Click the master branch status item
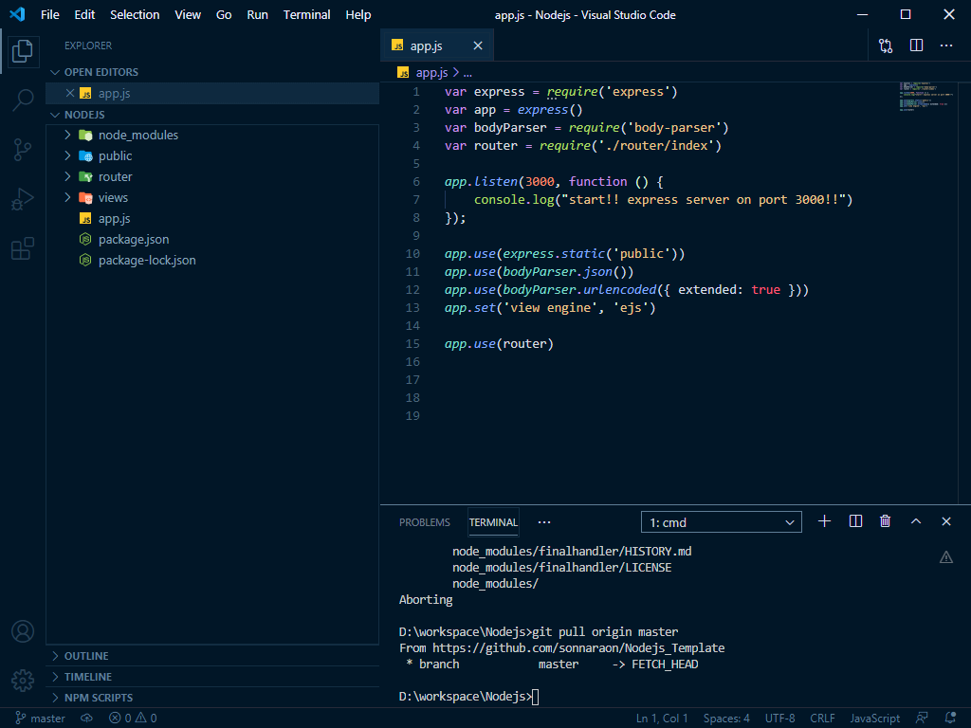This screenshot has height=728, width=971. click(x=40, y=719)
